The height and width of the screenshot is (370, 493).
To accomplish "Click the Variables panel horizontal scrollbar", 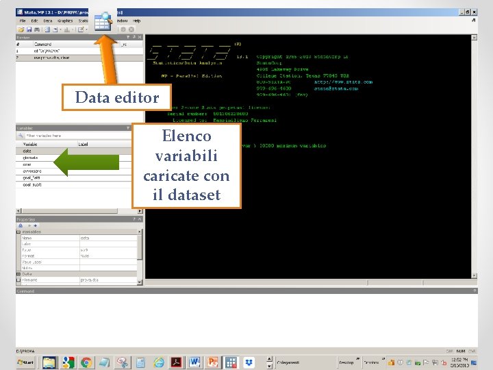I will click(x=79, y=211).
